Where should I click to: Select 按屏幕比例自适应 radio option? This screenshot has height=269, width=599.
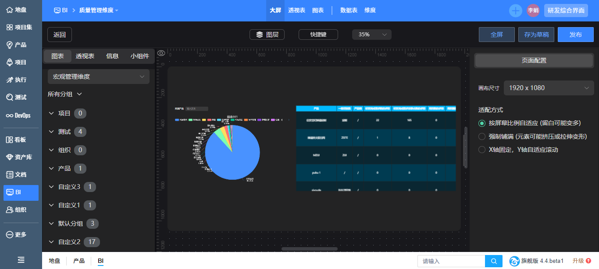pyautogui.click(x=482, y=123)
